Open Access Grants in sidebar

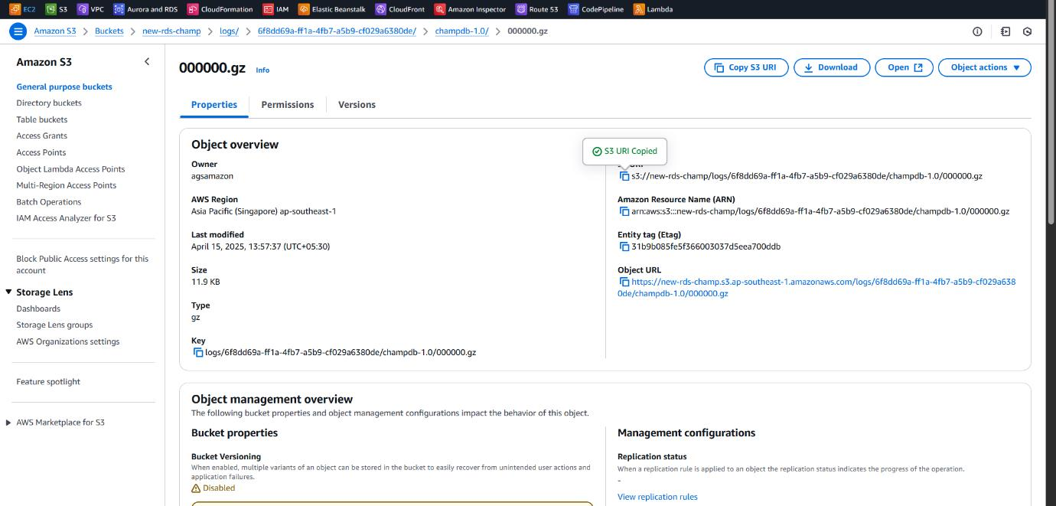[42, 135]
